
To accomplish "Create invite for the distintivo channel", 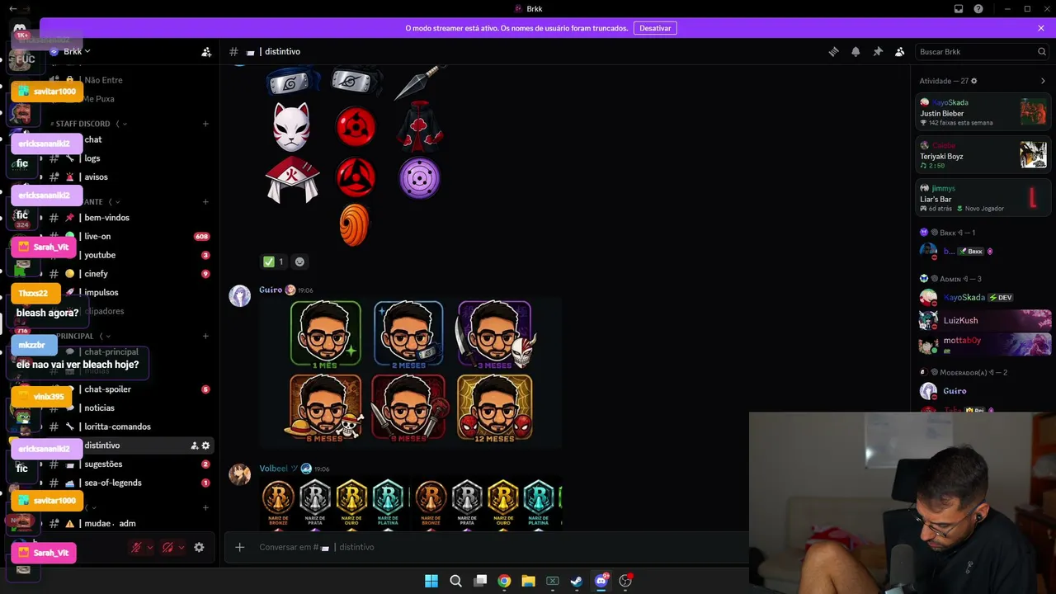I will pos(194,445).
